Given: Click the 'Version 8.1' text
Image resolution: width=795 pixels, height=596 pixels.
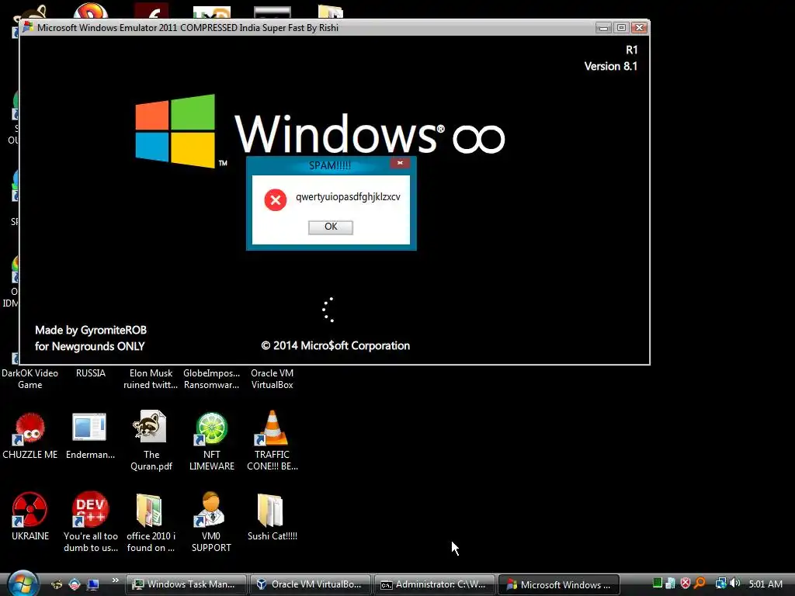Looking at the screenshot, I should coord(610,67).
